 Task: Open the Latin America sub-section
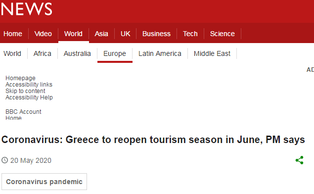[160, 53]
